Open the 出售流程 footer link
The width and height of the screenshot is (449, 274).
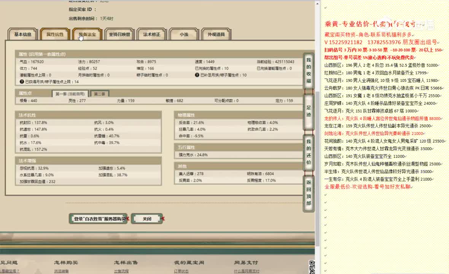pos(121,271)
